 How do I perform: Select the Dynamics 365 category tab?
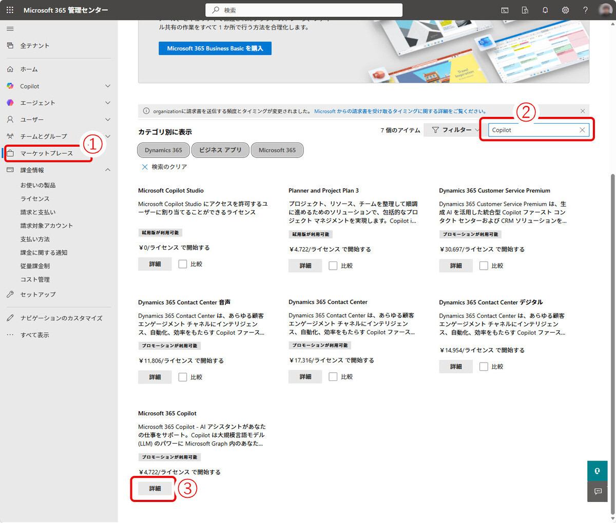point(163,150)
